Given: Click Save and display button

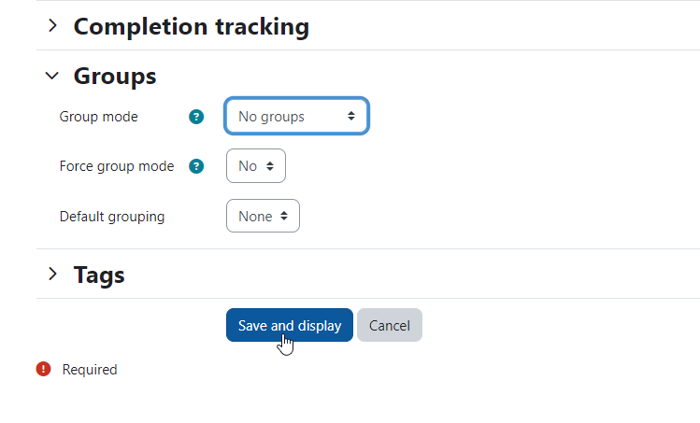Looking at the screenshot, I should pyautogui.click(x=290, y=325).
